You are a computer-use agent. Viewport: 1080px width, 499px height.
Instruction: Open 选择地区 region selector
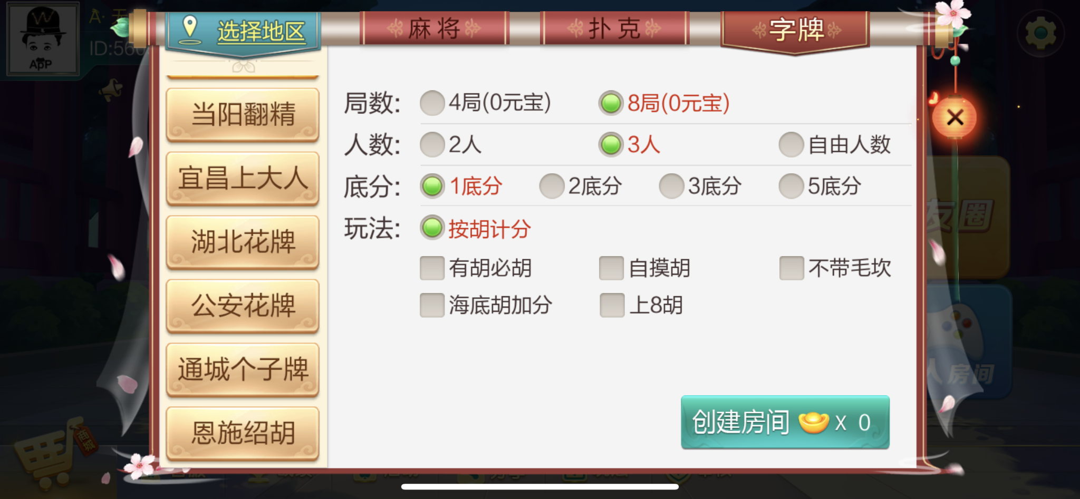click(243, 31)
